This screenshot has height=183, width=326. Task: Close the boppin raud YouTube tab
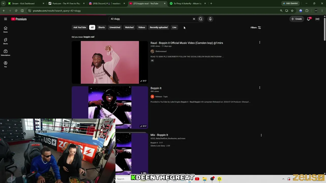165,4
